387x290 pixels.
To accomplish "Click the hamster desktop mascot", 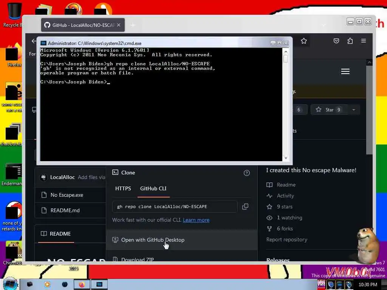I will pos(367,245).
